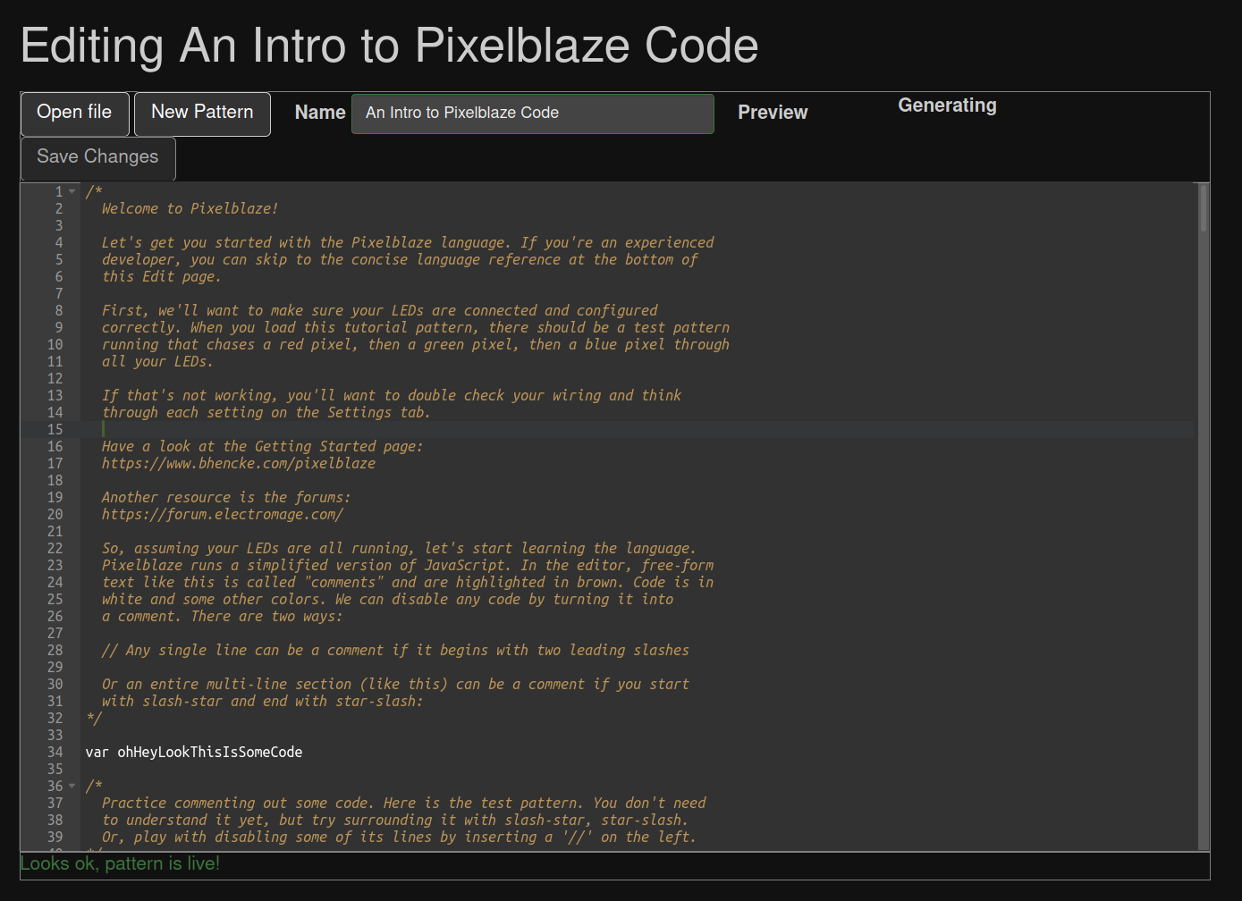Click the New Pattern button
This screenshot has height=901, width=1242.
coord(201,114)
